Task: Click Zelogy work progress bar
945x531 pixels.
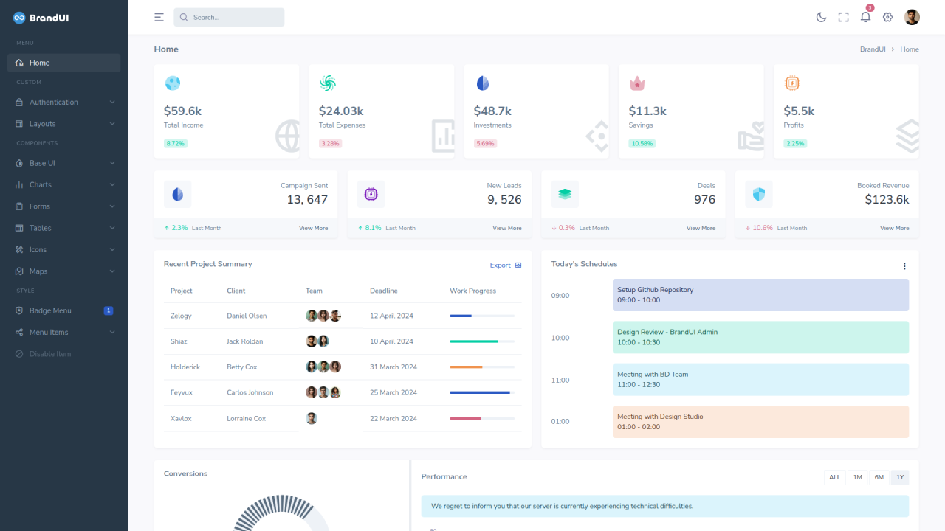Action: click(x=482, y=316)
